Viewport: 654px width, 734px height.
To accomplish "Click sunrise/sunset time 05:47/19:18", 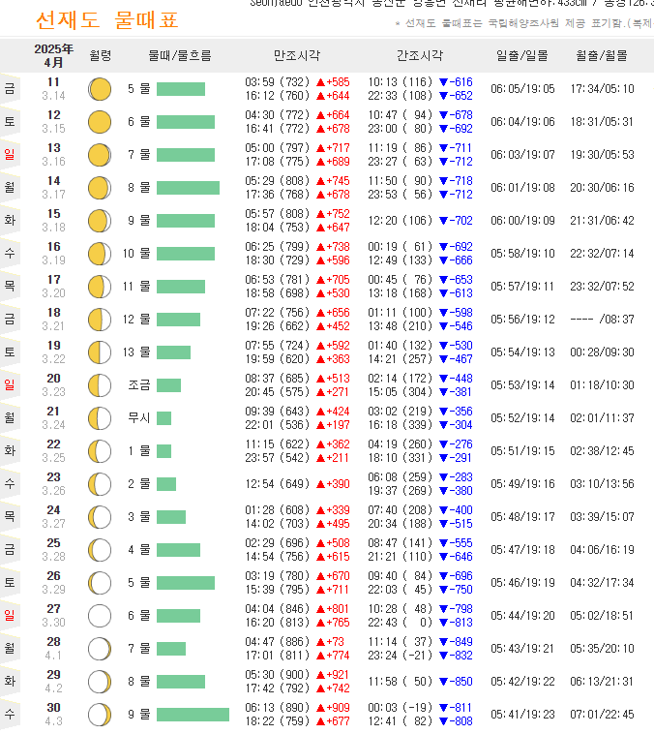I will point(522,550).
